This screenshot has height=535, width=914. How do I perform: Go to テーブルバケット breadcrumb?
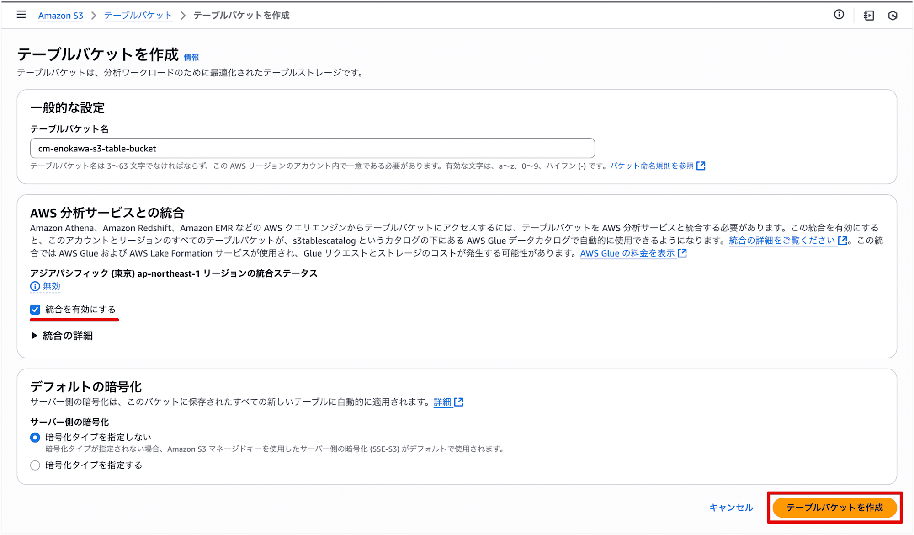click(138, 16)
